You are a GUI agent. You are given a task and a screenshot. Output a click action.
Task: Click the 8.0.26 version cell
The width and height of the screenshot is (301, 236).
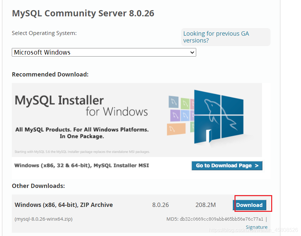(160, 205)
